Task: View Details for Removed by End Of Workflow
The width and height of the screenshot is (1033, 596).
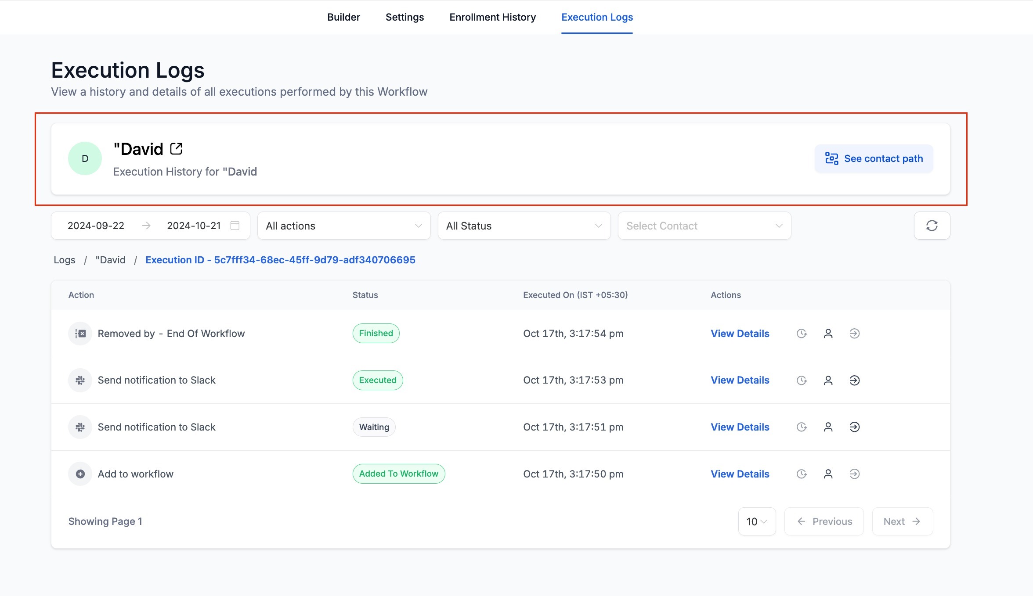Action: click(740, 334)
